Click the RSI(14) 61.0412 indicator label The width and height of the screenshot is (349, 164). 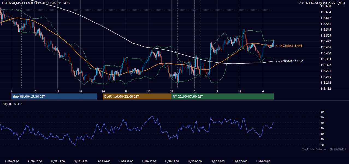click(12, 104)
